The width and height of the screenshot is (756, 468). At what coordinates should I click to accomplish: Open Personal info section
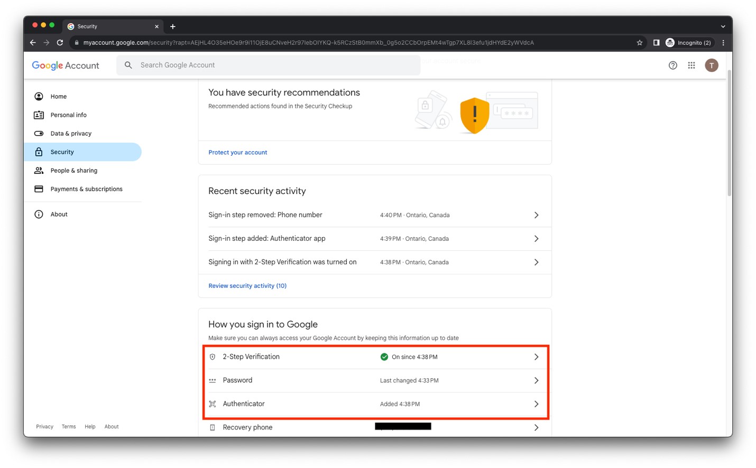(x=83, y=115)
